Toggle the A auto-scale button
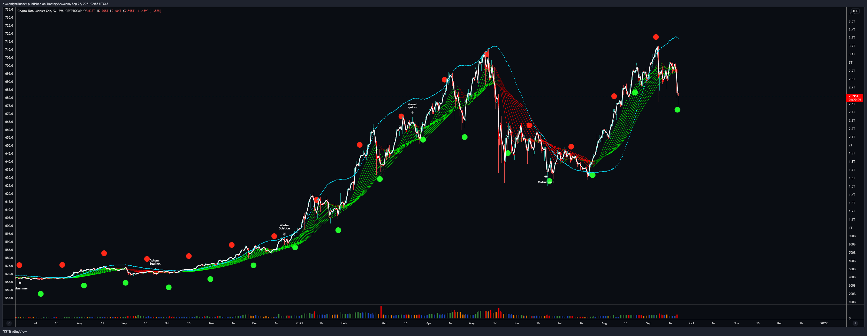Screen dimensions: 867x336 tap(855, 323)
